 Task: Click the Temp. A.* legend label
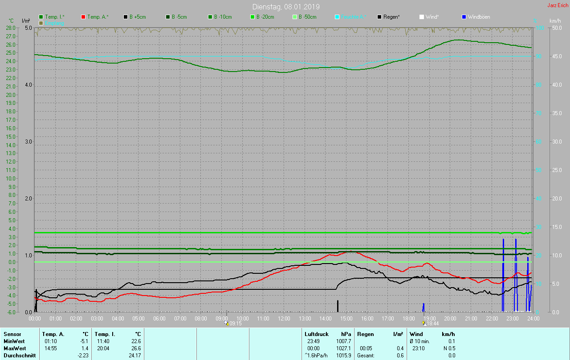pos(98,17)
